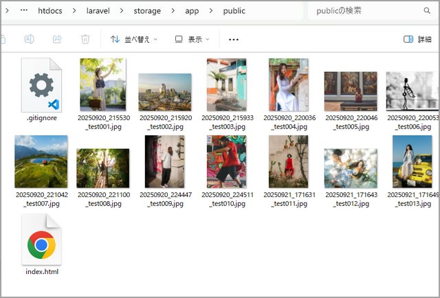
Task: Click the share icon in toolbar
Action: [58, 39]
